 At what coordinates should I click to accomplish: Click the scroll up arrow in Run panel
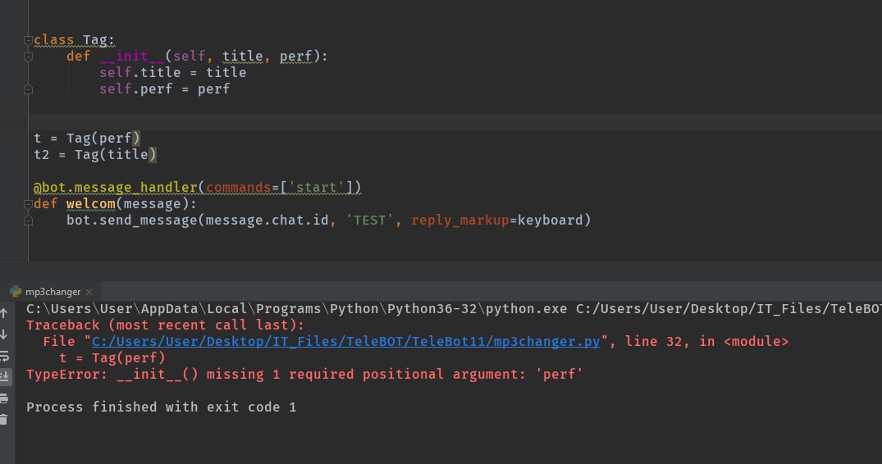(5, 312)
